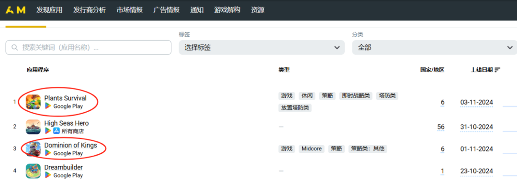Click Google Play icon under High Seas Hero
The height and width of the screenshot is (181, 517).
[48, 131]
